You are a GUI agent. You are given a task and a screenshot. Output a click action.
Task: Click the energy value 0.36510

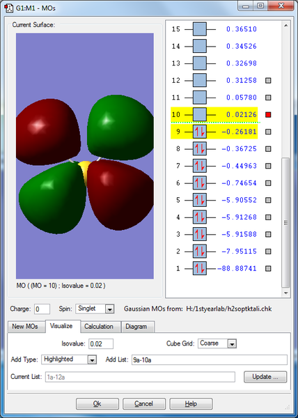(x=242, y=29)
